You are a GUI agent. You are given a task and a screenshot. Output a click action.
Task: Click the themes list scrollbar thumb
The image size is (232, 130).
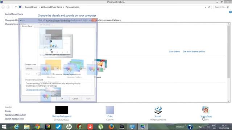(229, 52)
